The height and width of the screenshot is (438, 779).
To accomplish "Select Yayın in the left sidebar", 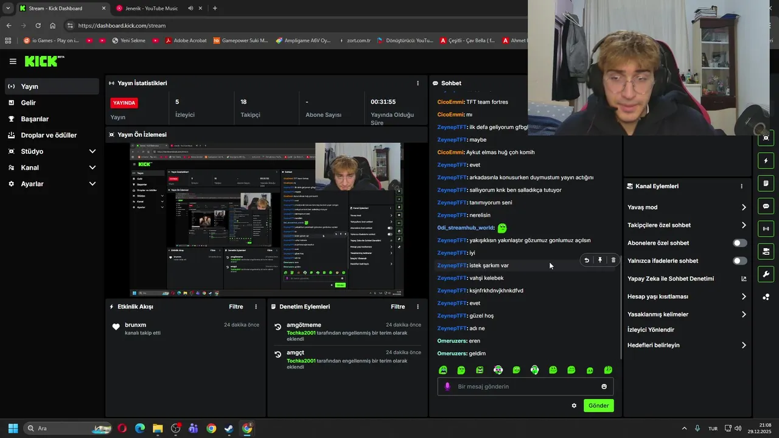I will [52, 86].
